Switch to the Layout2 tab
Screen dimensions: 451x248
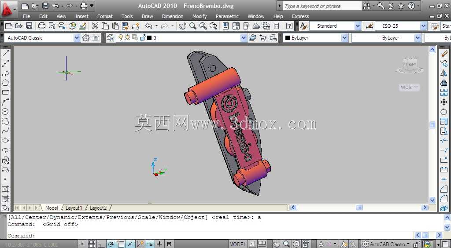click(98, 208)
